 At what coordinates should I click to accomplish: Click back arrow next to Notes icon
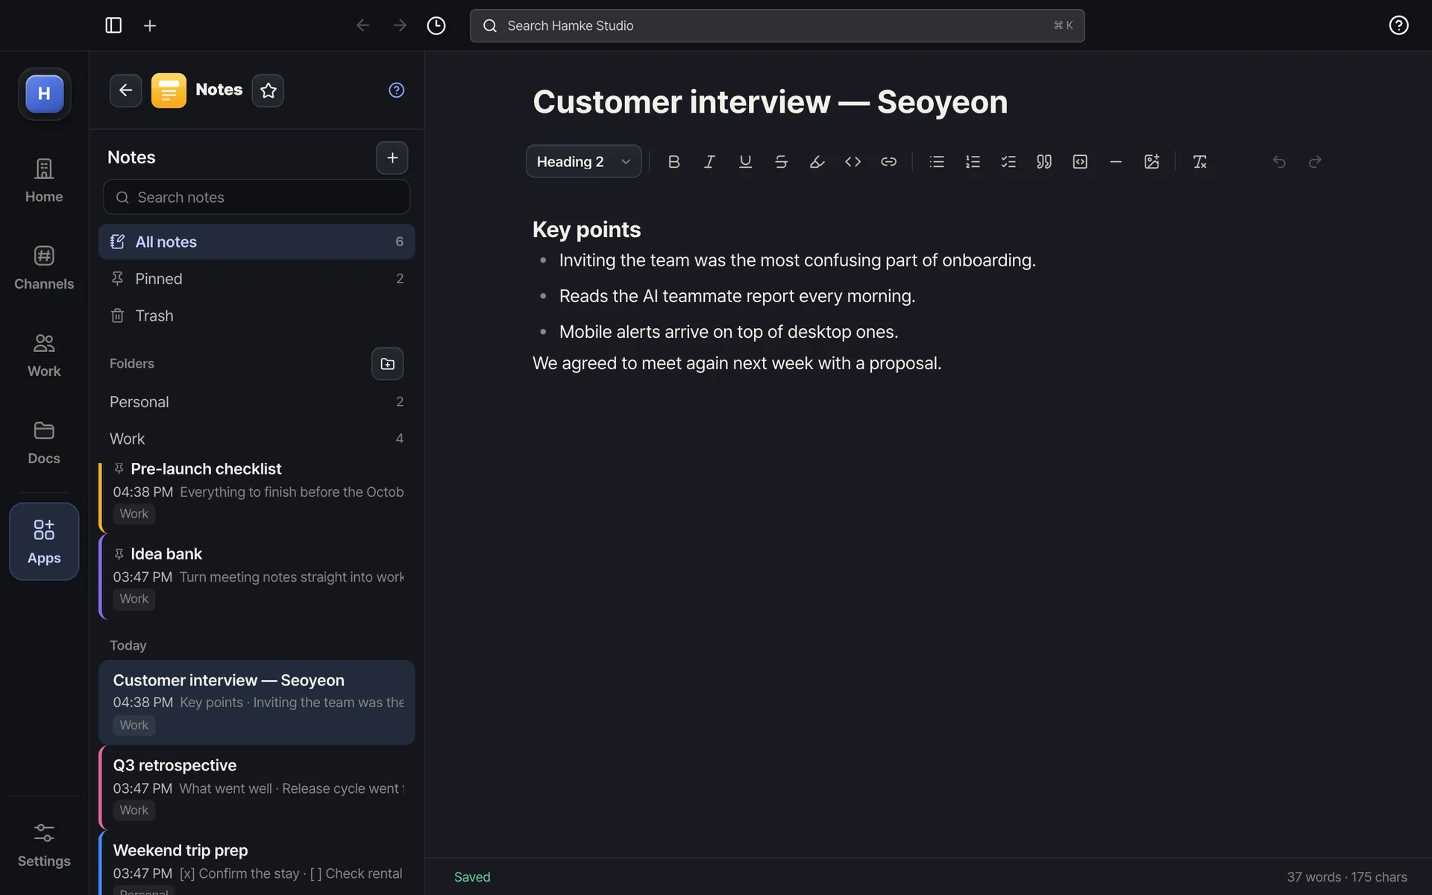[x=125, y=90]
